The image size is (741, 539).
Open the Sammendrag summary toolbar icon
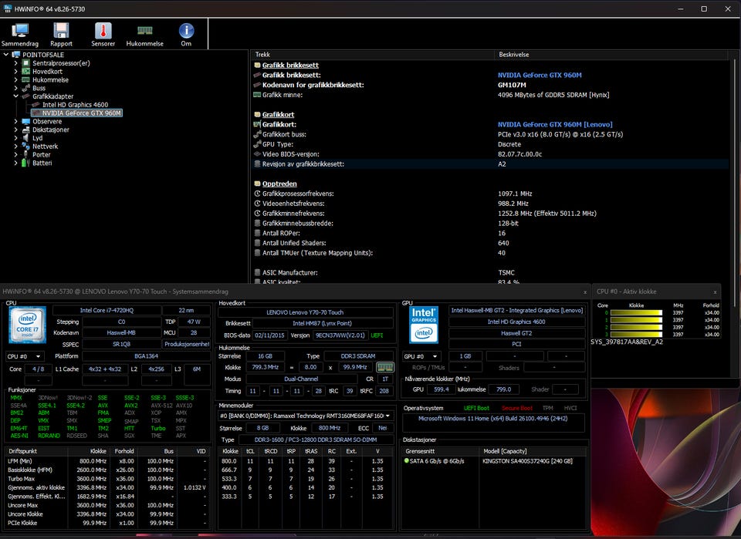pos(20,31)
